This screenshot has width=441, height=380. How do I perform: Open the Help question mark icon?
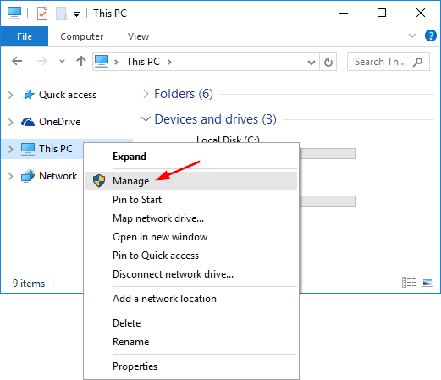tap(430, 36)
